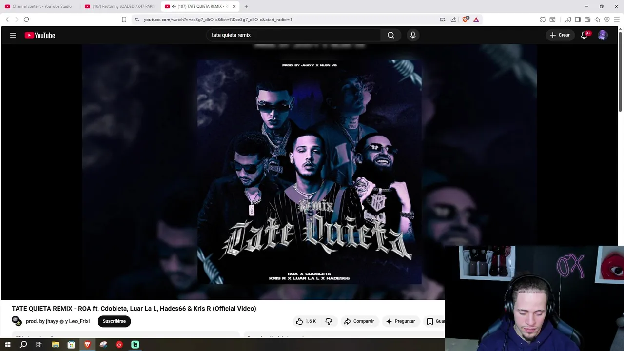The width and height of the screenshot is (624, 351).
Task: Open the Crear menu
Action: (x=560, y=35)
